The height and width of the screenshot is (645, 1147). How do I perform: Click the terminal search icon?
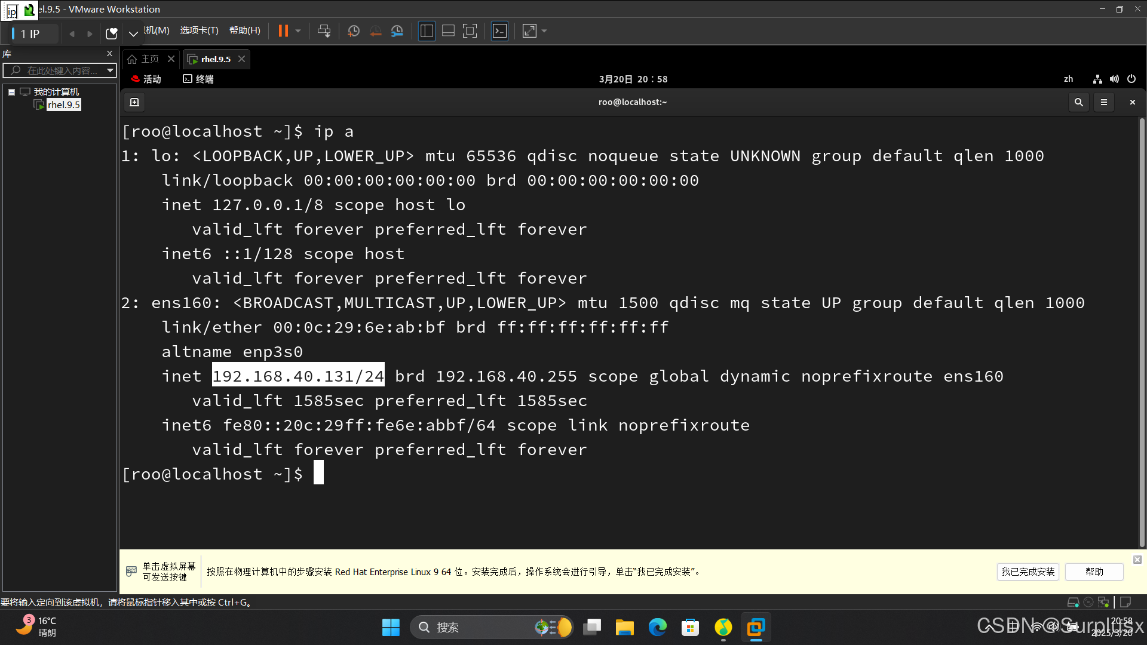pyautogui.click(x=1078, y=102)
